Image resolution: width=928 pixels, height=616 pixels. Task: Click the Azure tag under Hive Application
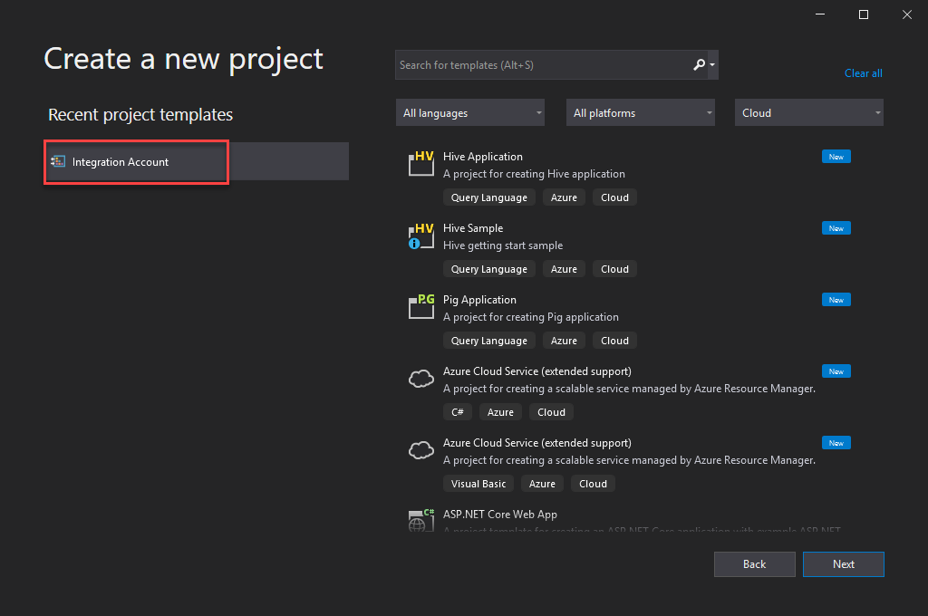pyautogui.click(x=564, y=197)
